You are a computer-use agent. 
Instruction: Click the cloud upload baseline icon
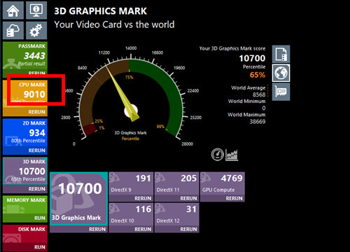(x=13, y=30)
